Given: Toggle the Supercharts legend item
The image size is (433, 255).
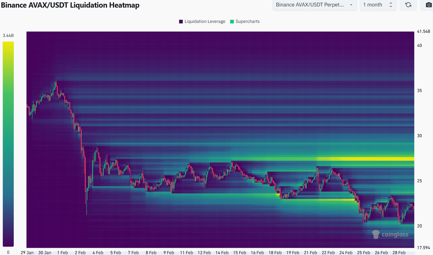Looking at the screenshot, I should 245,21.
